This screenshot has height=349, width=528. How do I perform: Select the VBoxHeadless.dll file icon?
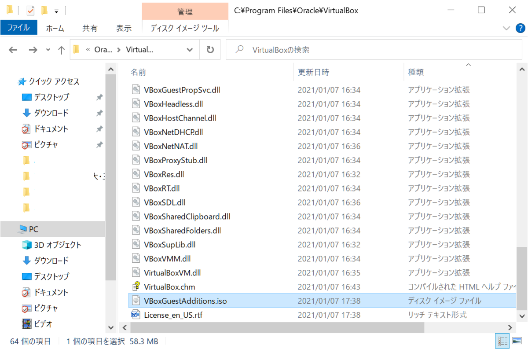pyautogui.click(x=136, y=104)
